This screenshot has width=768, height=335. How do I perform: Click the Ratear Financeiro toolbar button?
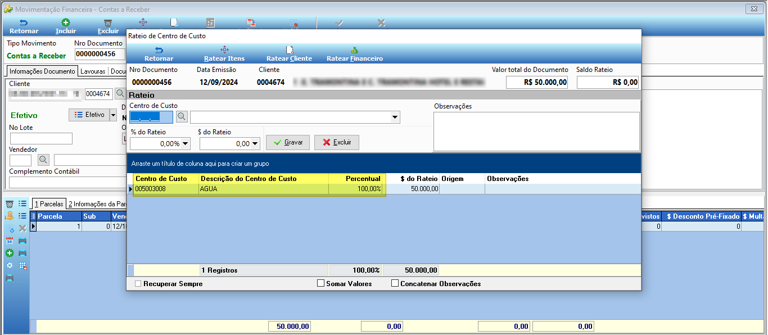point(354,53)
